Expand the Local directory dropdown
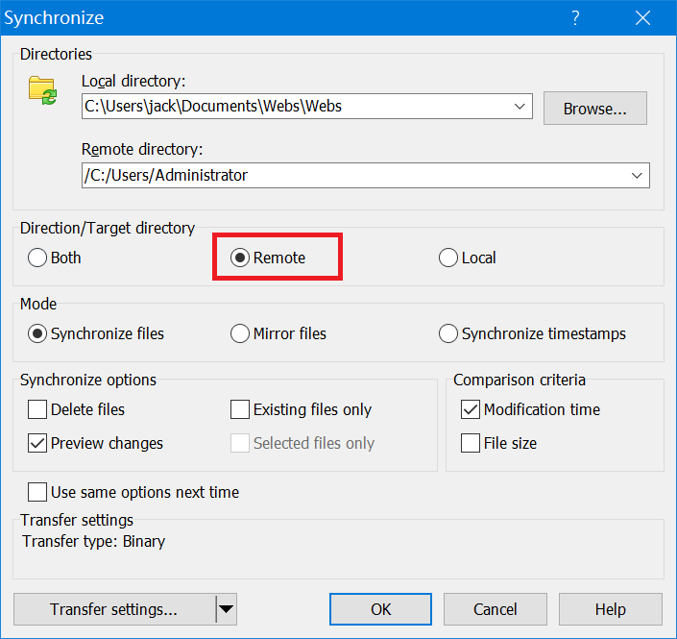 click(x=520, y=107)
